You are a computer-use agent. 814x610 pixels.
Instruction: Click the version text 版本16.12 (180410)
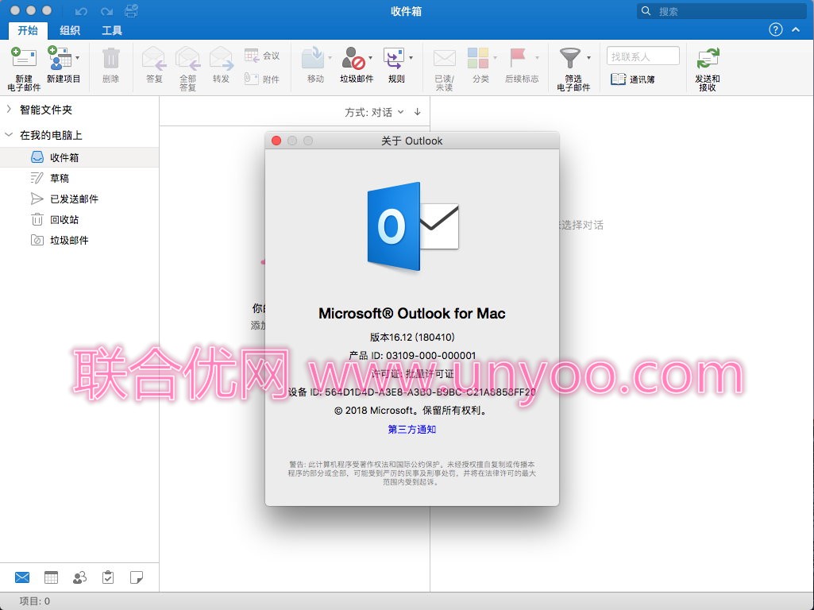(412, 338)
